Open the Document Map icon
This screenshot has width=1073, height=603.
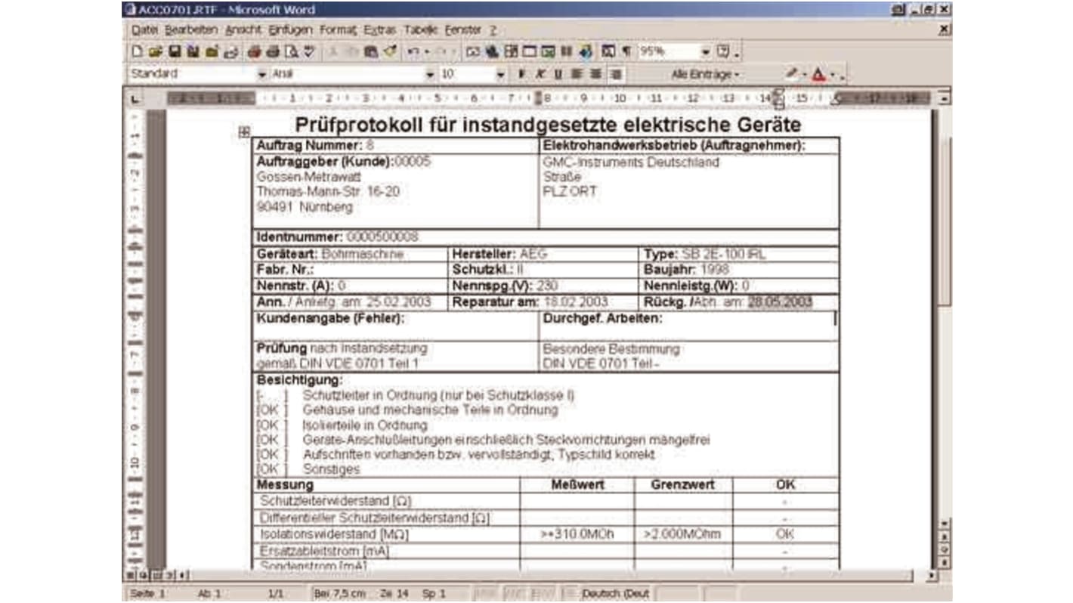coord(608,51)
